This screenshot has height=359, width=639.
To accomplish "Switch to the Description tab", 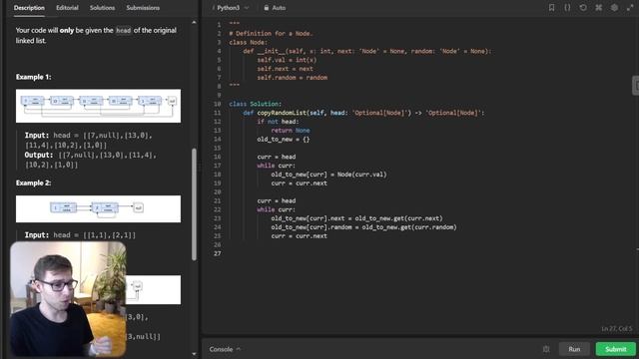I will coord(29,8).
